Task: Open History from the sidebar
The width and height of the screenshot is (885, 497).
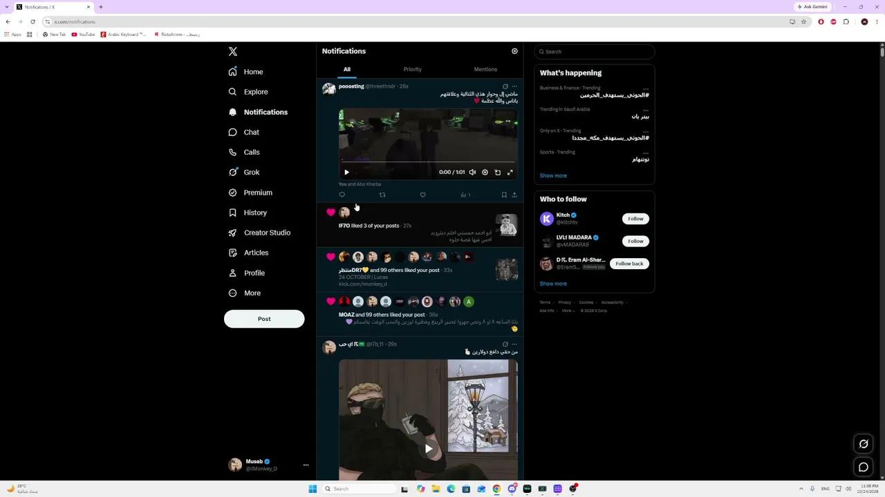Action: click(248, 213)
